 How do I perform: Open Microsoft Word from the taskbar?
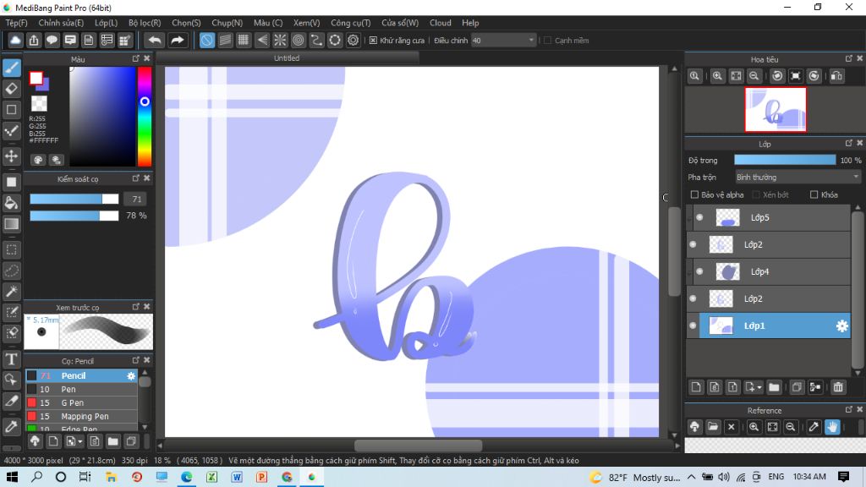(x=237, y=477)
